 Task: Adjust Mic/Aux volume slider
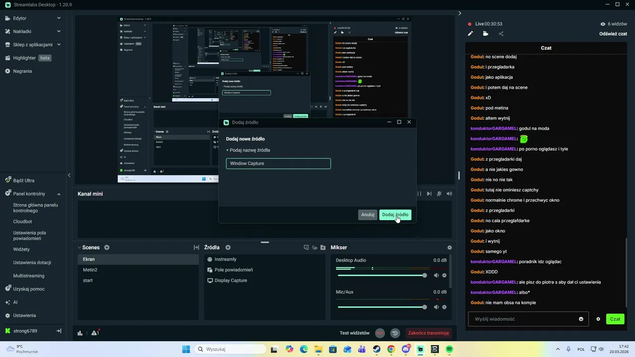click(x=381, y=307)
